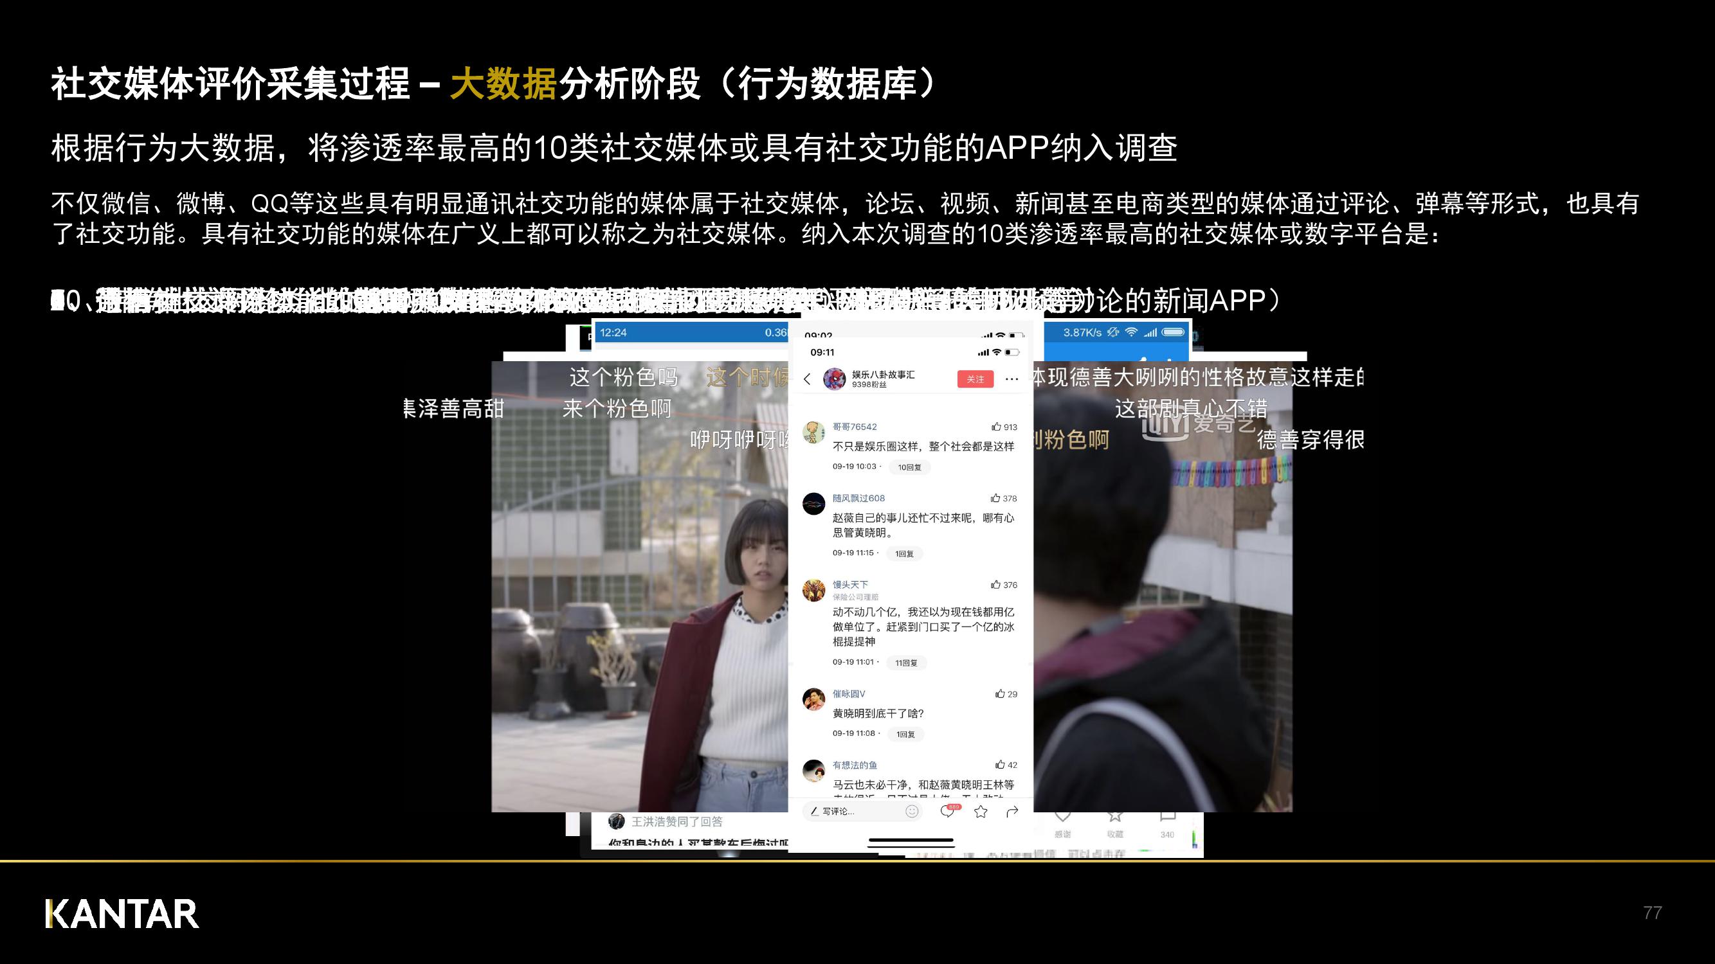Viewport: 1715px width, 964px height.
Task: Open the emoji picker beside 写评论 input
Action: (913, 812)
